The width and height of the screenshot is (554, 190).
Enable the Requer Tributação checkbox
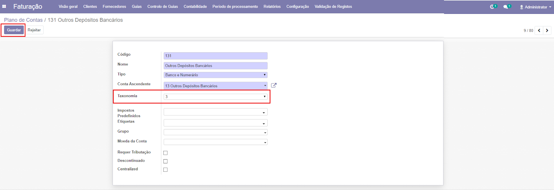coord(166,153)
